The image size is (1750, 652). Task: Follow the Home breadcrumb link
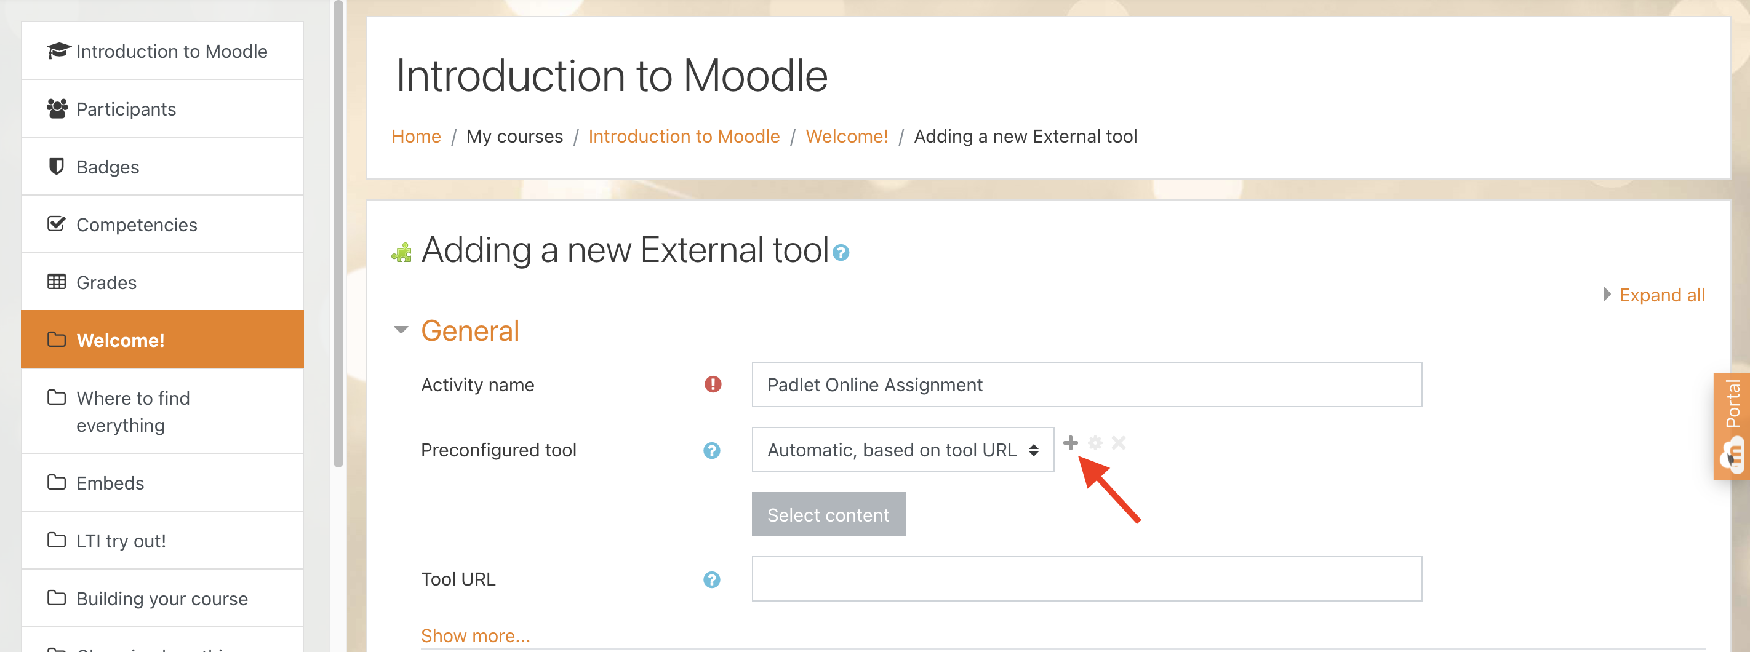coord(416,137)
